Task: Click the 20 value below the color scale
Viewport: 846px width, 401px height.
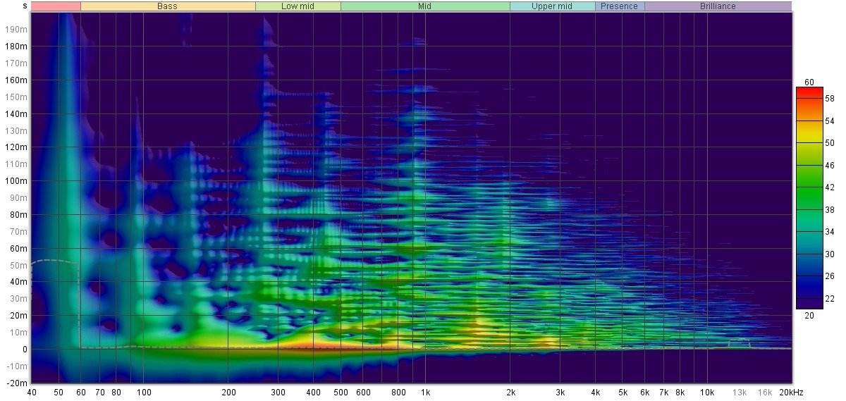Action: click(x=809, y=316)
